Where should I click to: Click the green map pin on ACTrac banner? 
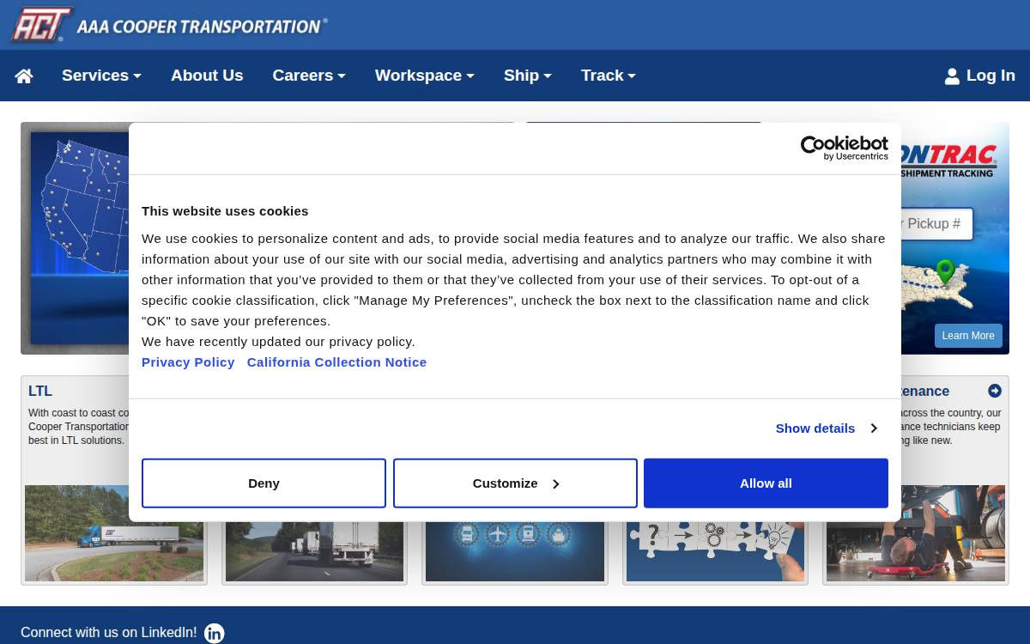945,271
